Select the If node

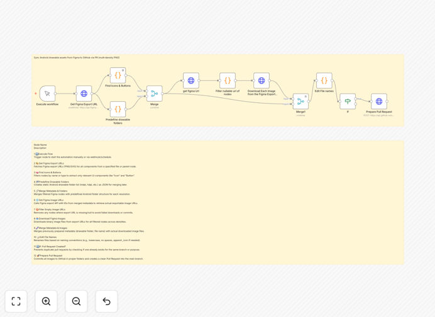348,102
